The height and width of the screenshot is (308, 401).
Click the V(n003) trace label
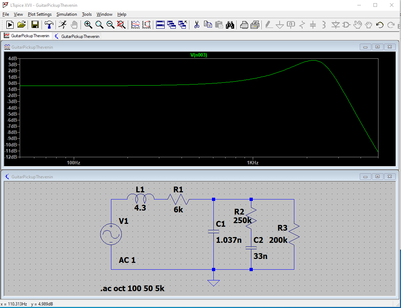pyautogui.click(x=199, y=55)
